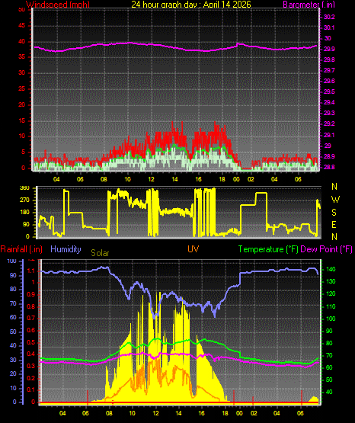Click the '00' hour label under the windspeed chart
Screen dimensions: 355x423
coord(236,179)
